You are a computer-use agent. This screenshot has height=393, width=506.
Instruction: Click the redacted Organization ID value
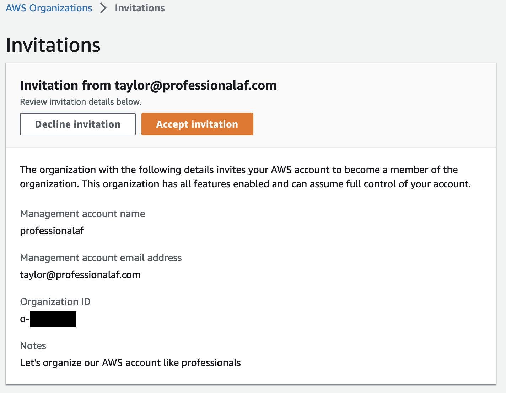(48, 319)
